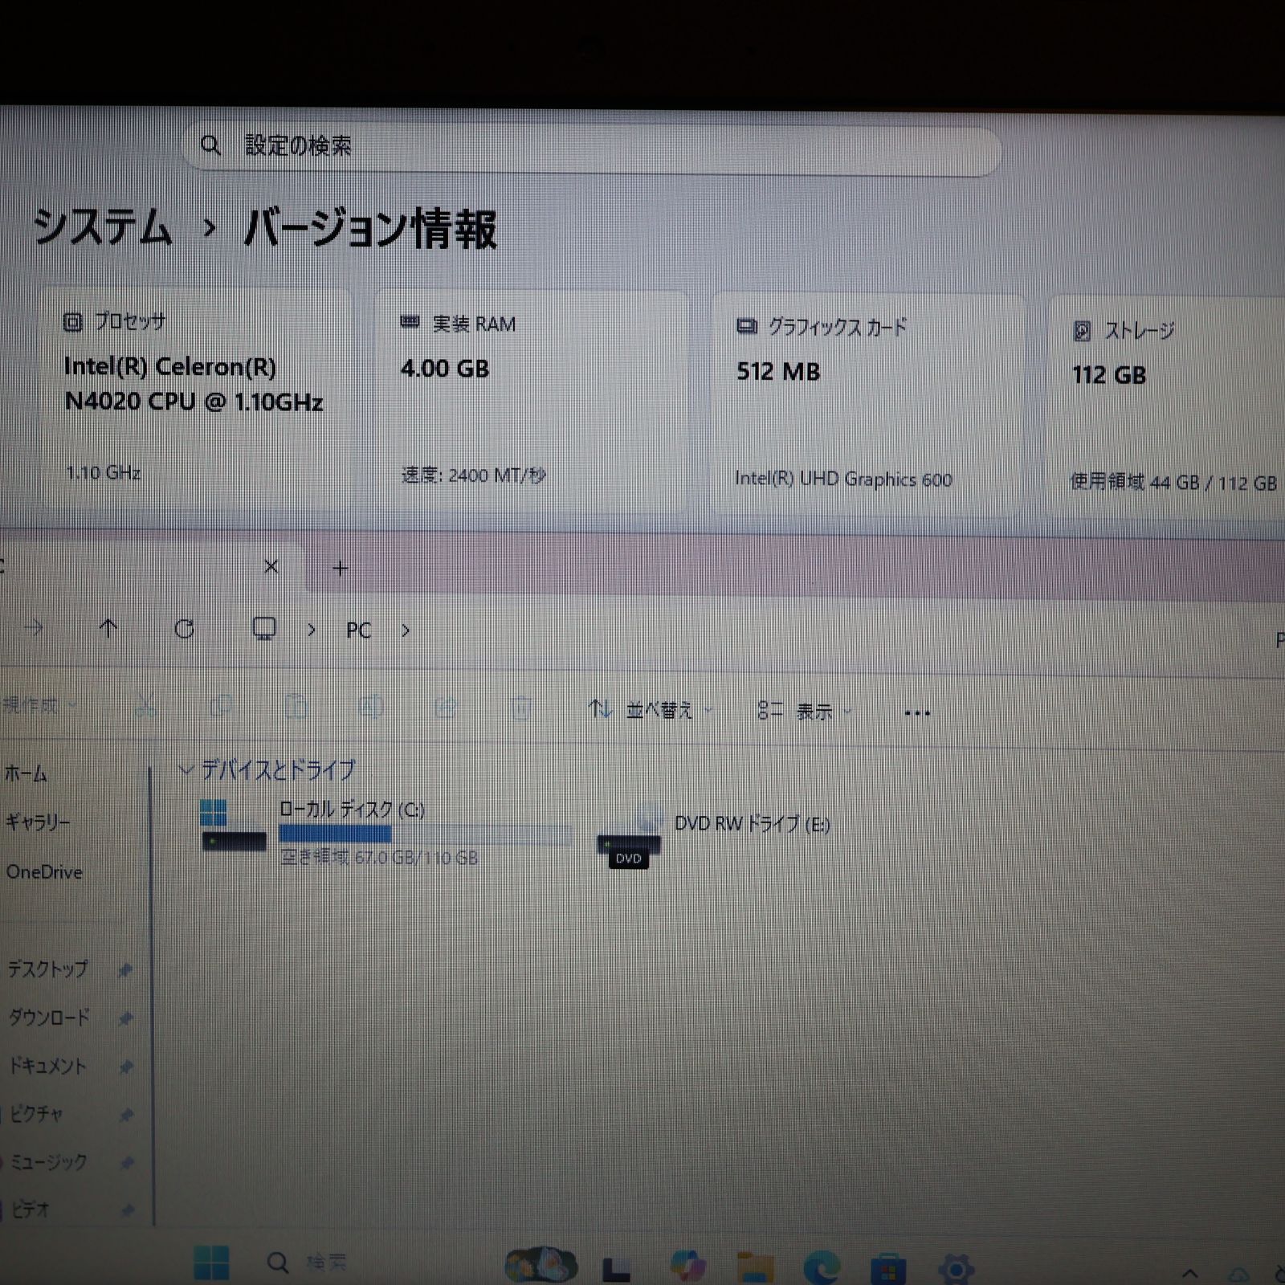Screen dimensions: 1285x1285
Task: Open the プロセッサ info card
Action: click(197, 400)
